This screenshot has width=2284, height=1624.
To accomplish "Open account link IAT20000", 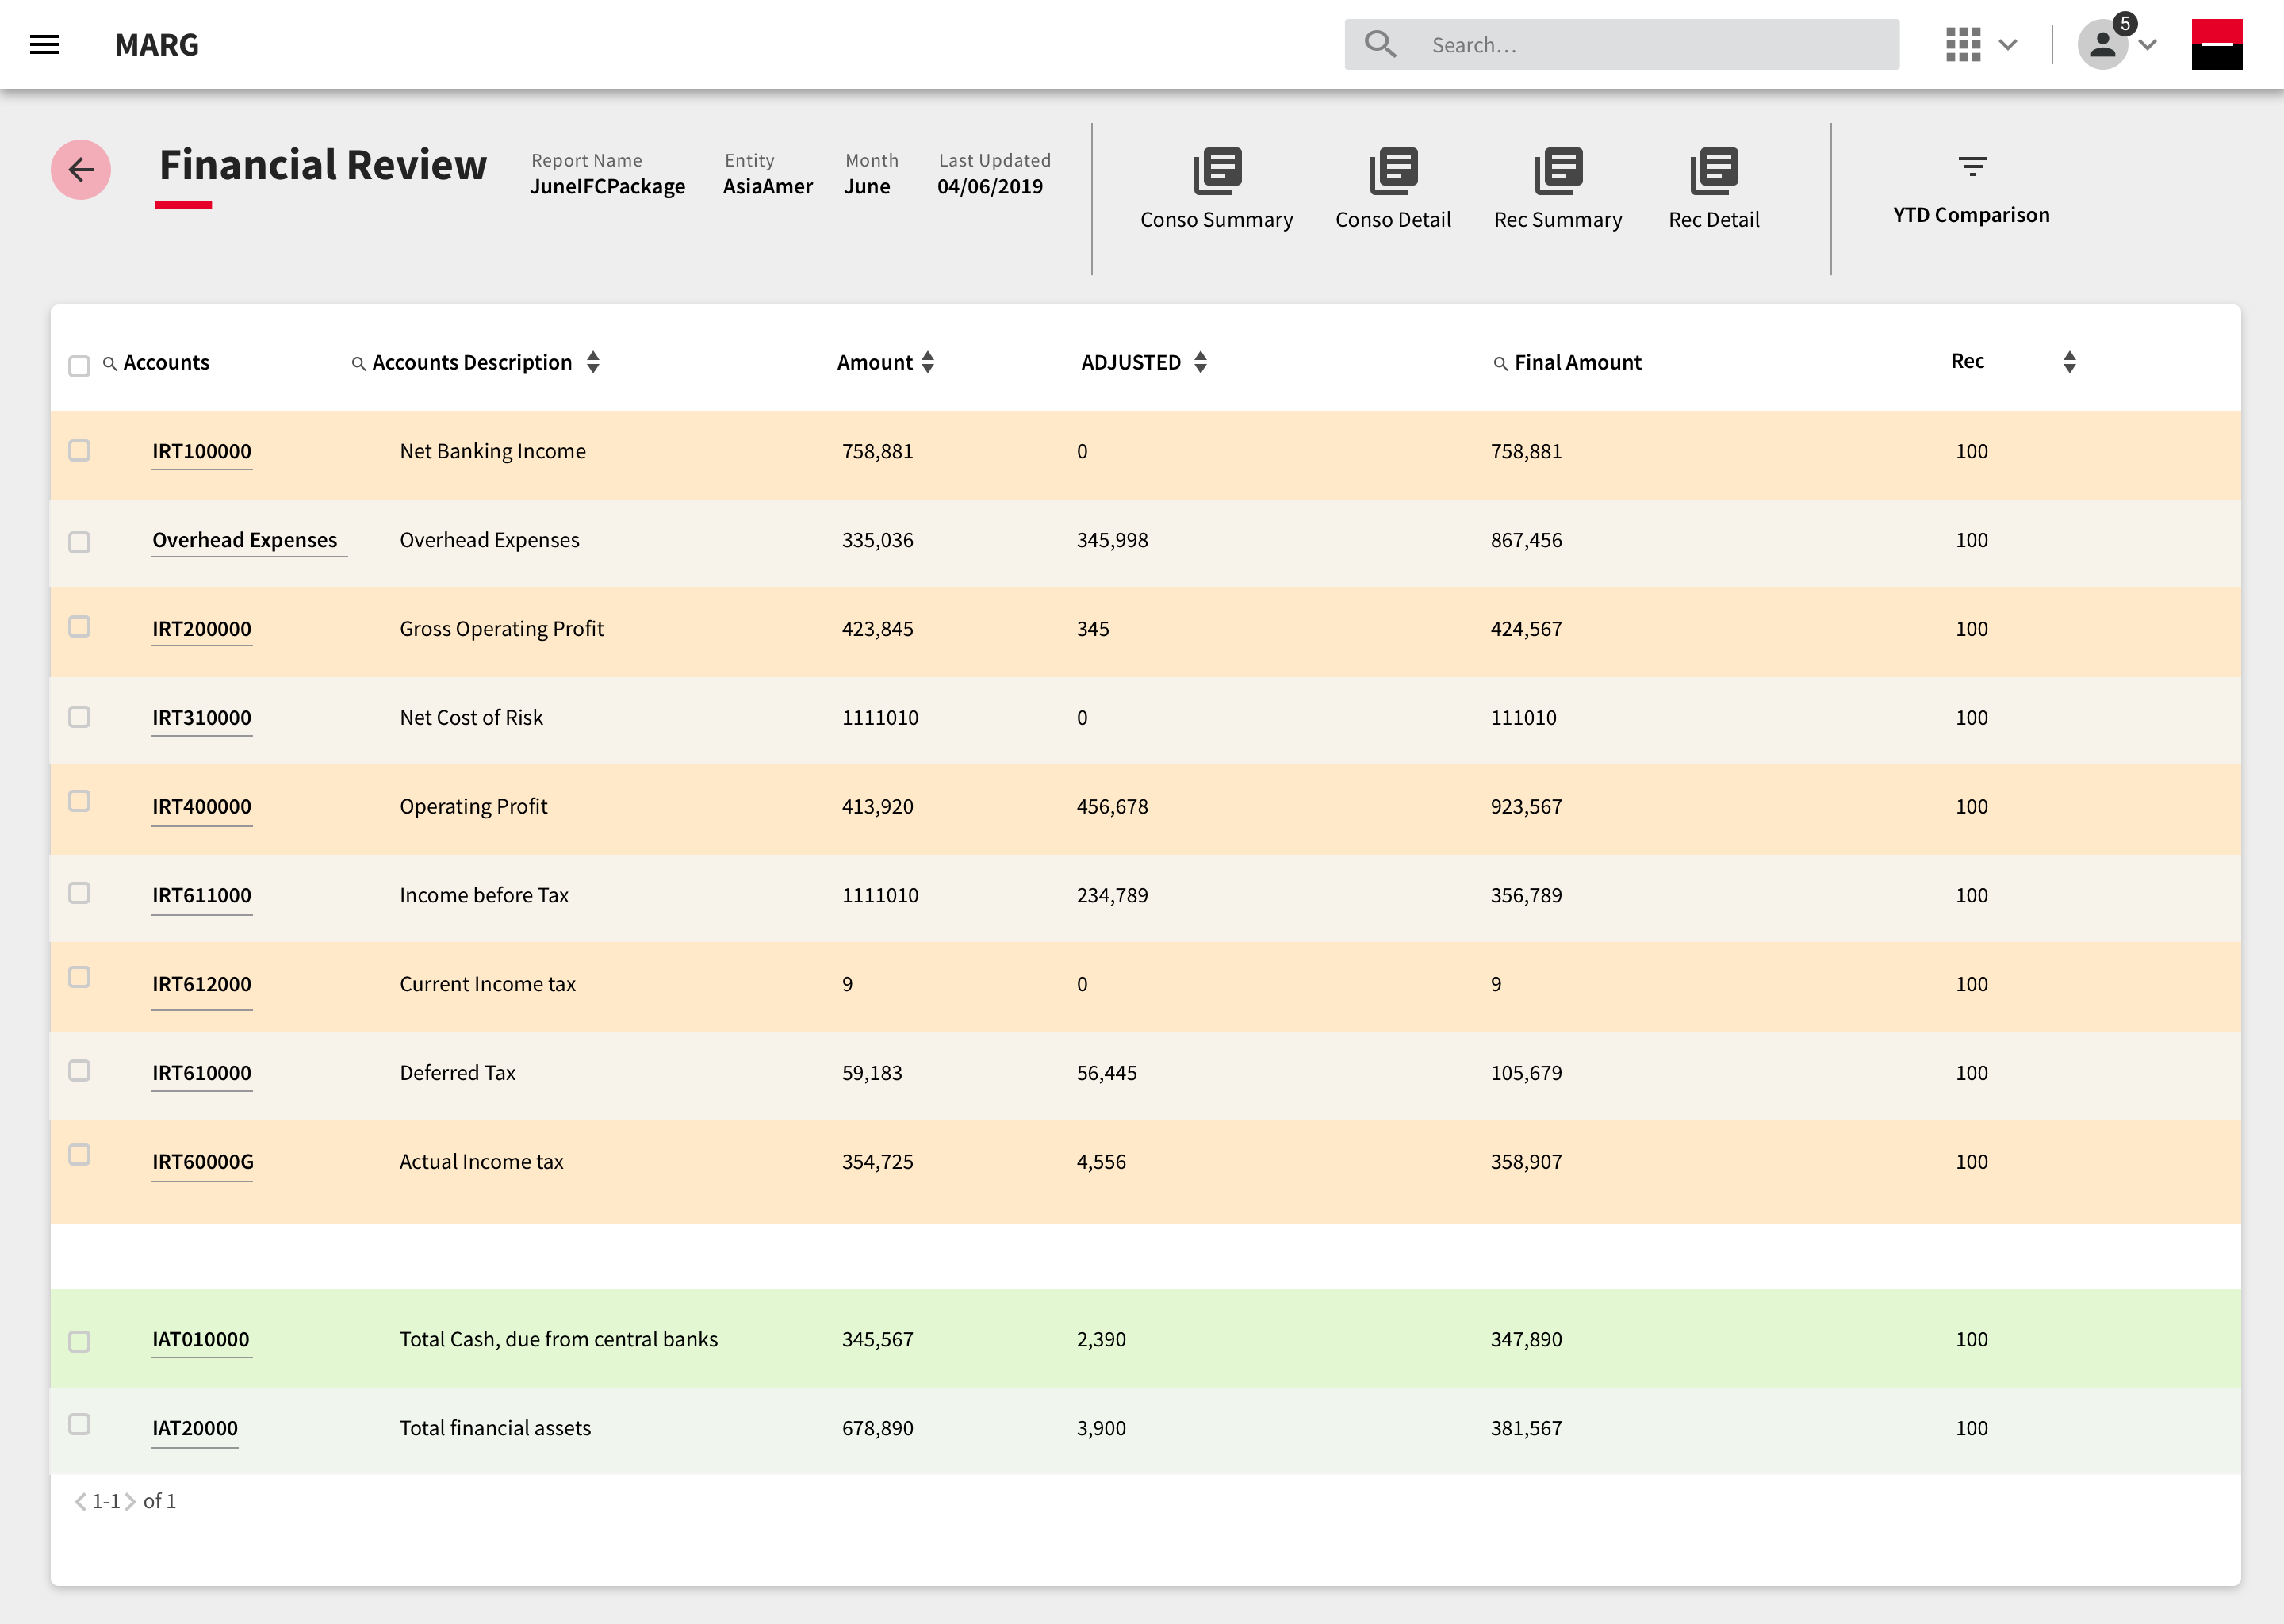I will point(195,1429).
